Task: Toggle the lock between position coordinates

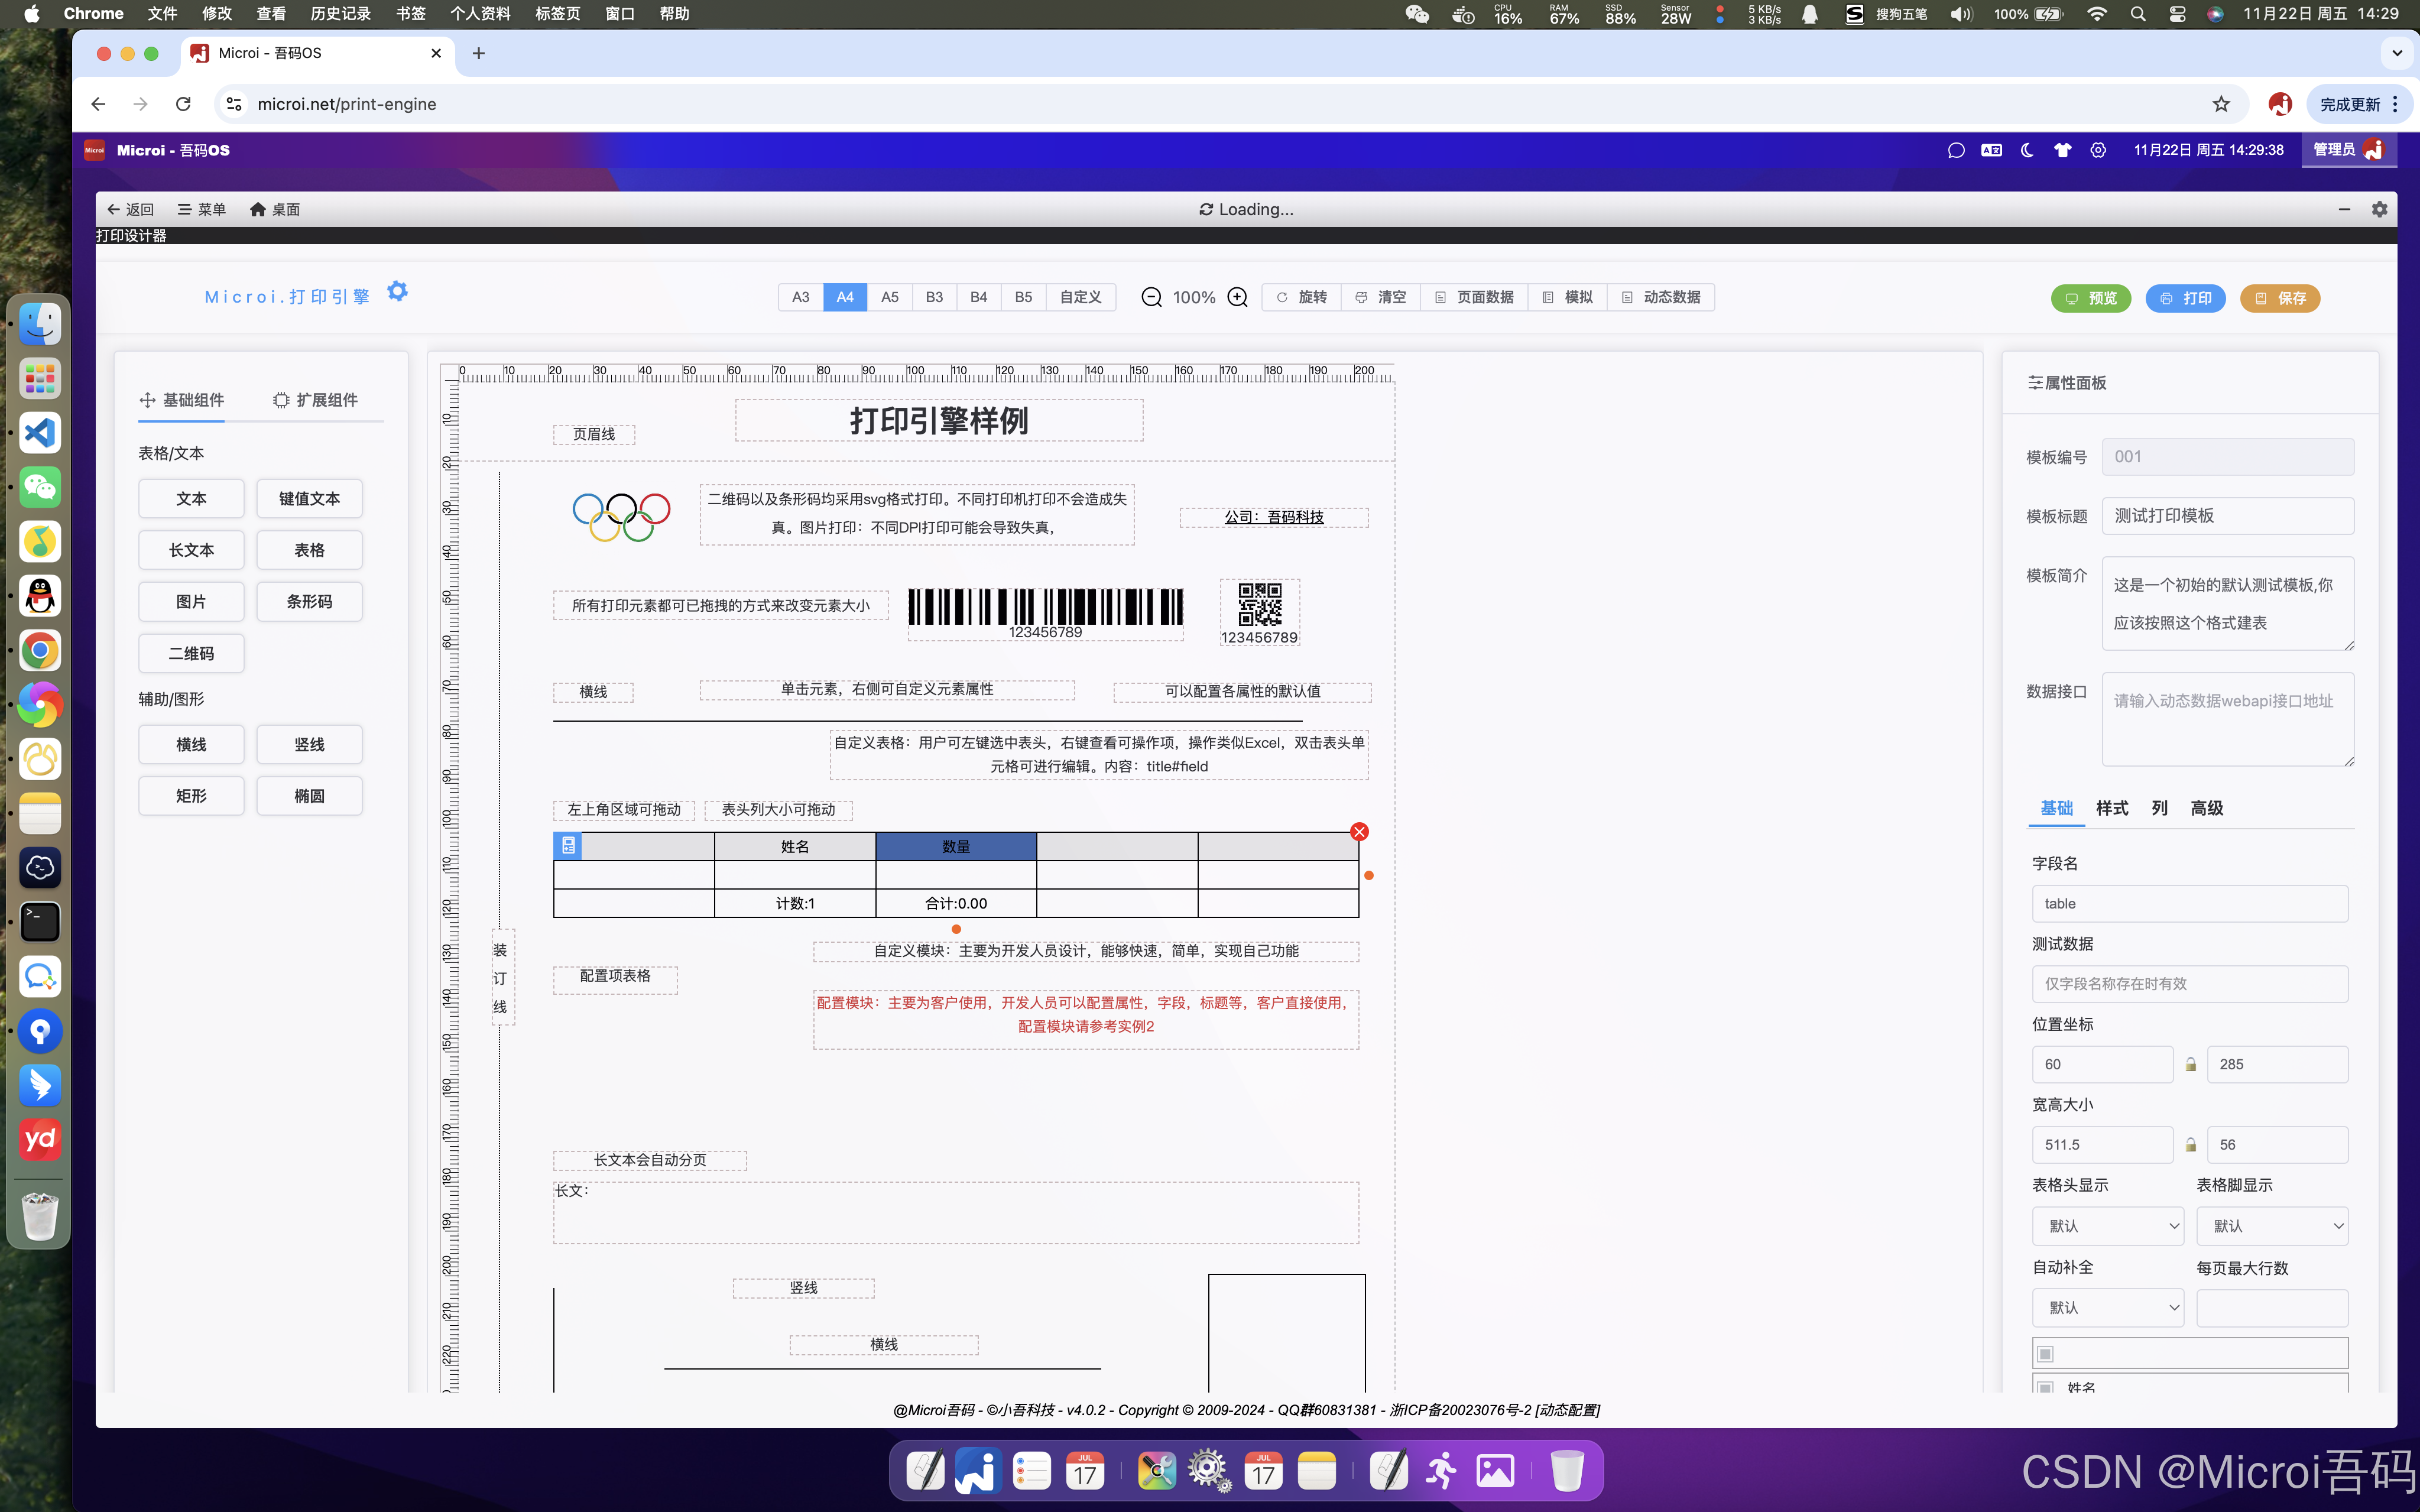Action: 2190,1065
